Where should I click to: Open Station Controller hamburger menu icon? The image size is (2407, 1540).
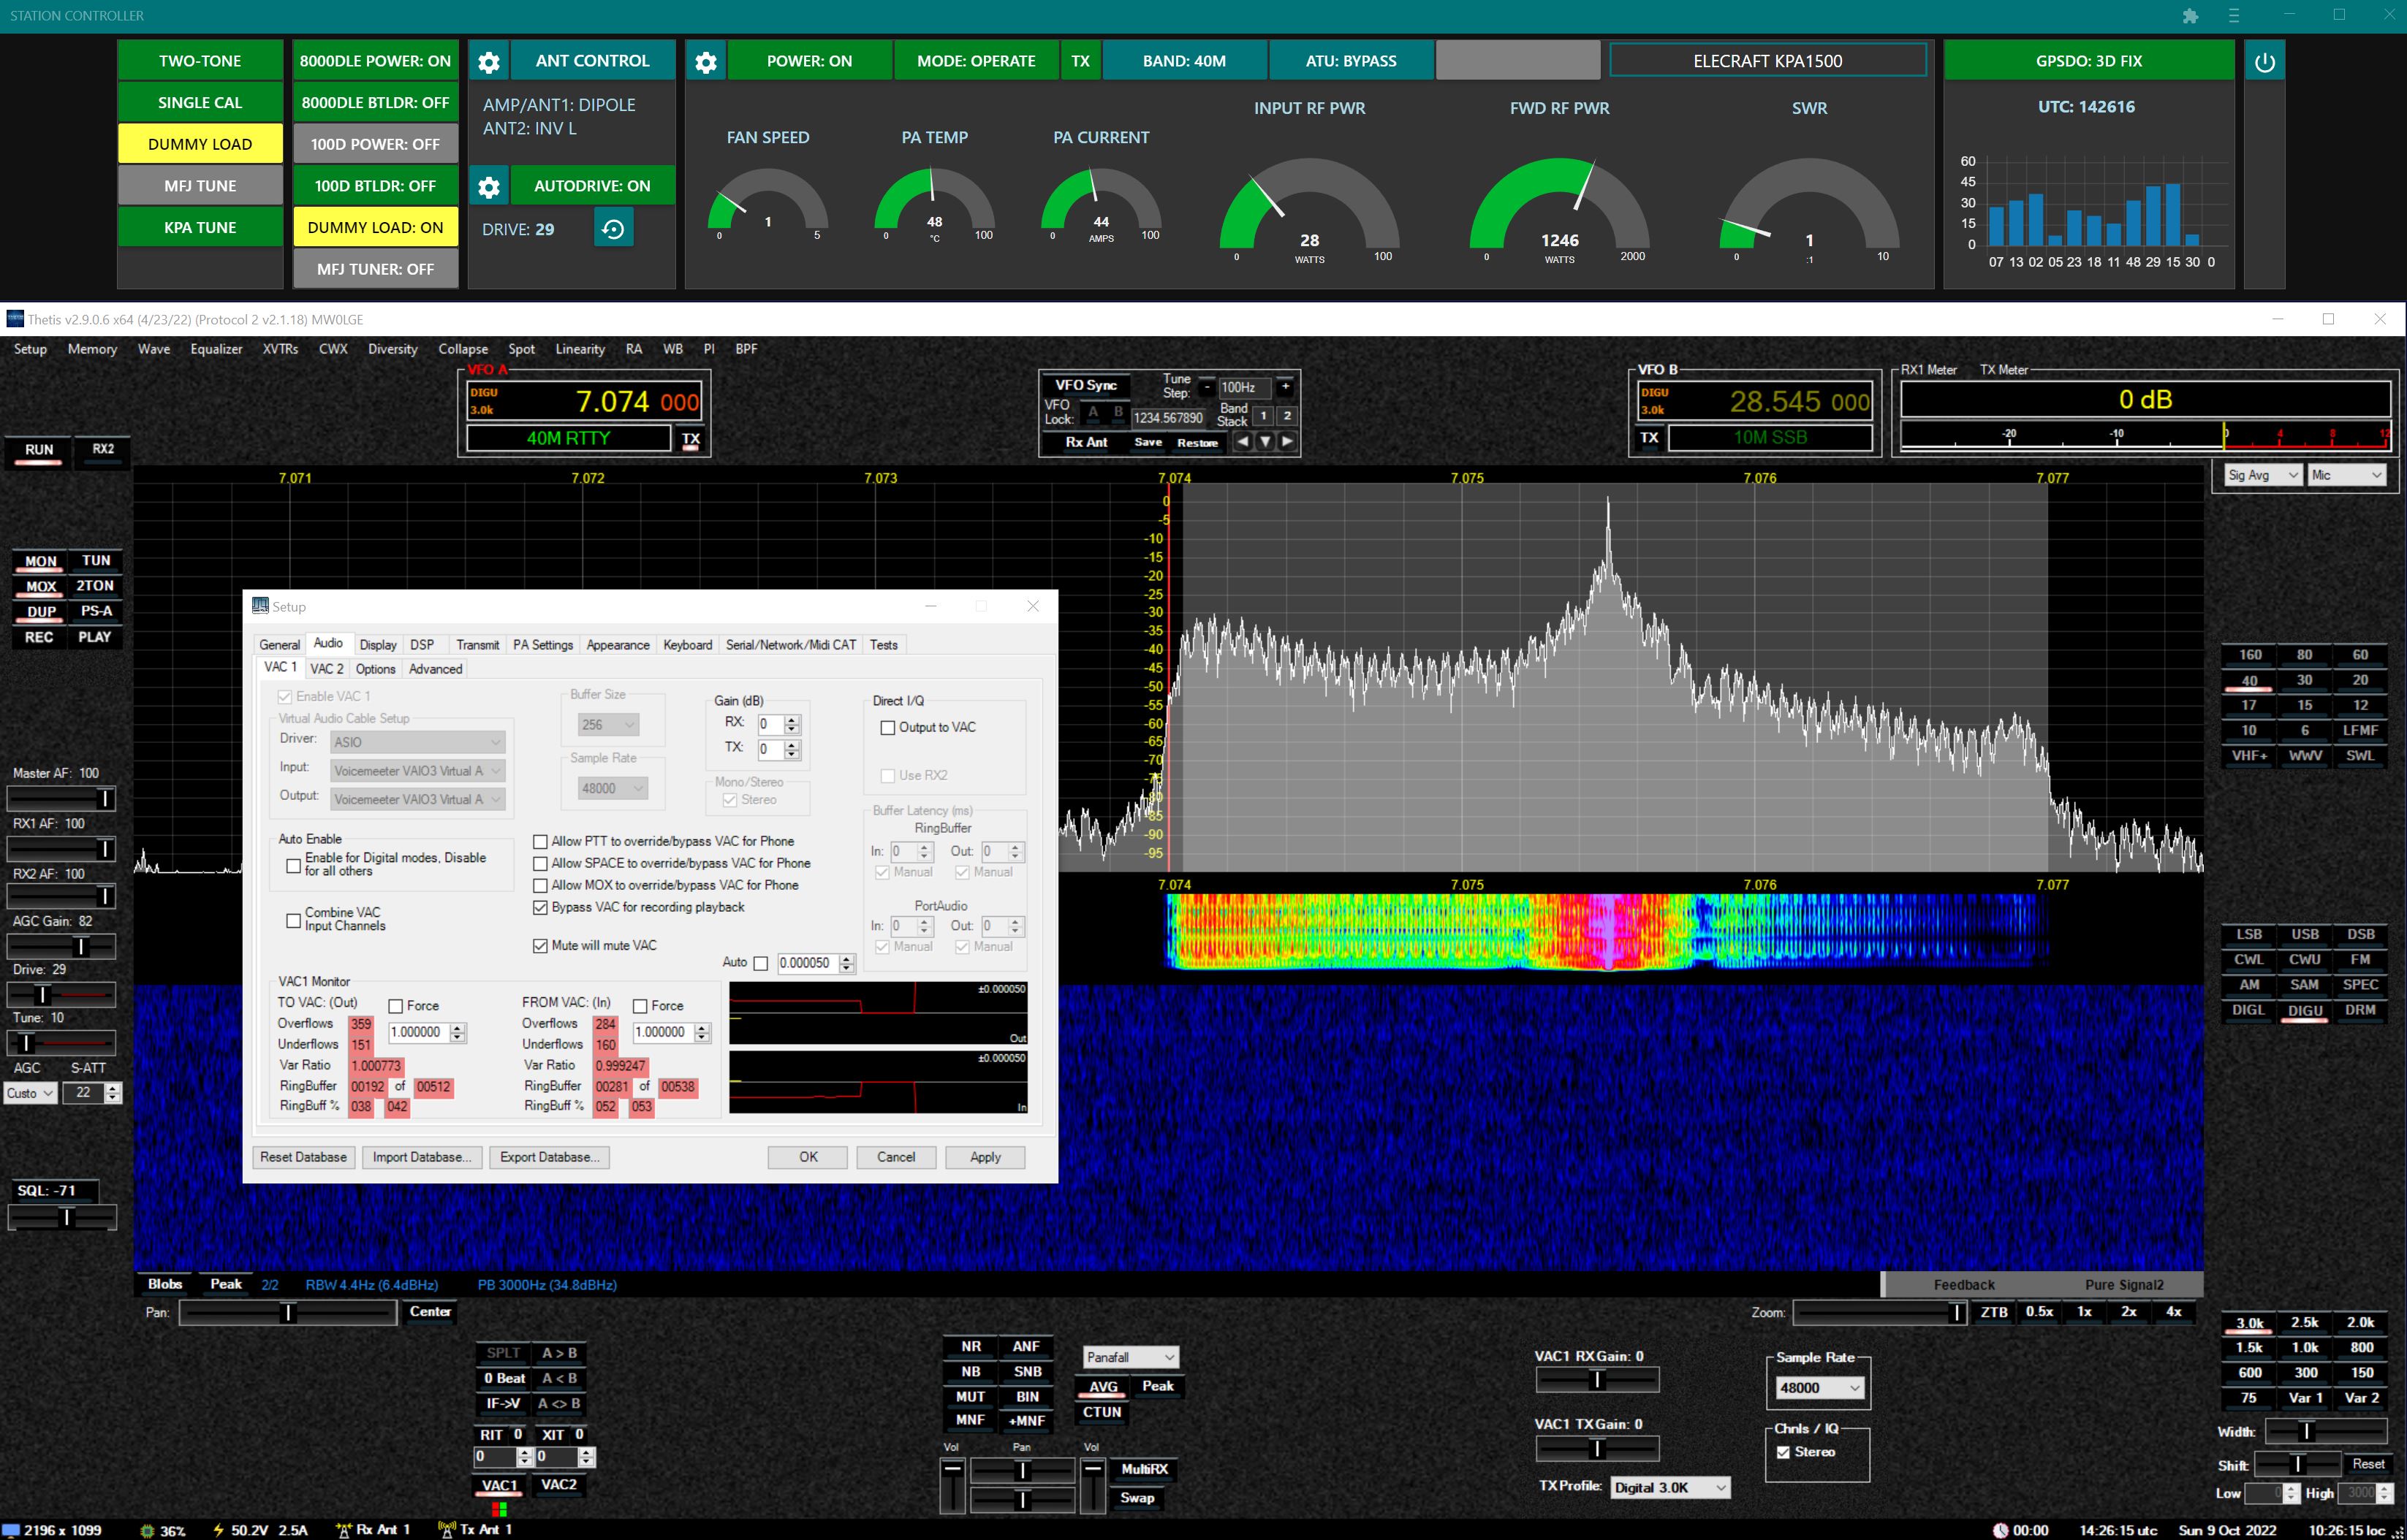pyautogui.click(x=2234, y=16)
